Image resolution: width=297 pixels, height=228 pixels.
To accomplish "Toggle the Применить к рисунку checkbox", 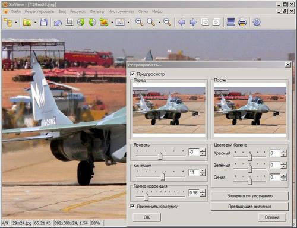I will (132, 207).
